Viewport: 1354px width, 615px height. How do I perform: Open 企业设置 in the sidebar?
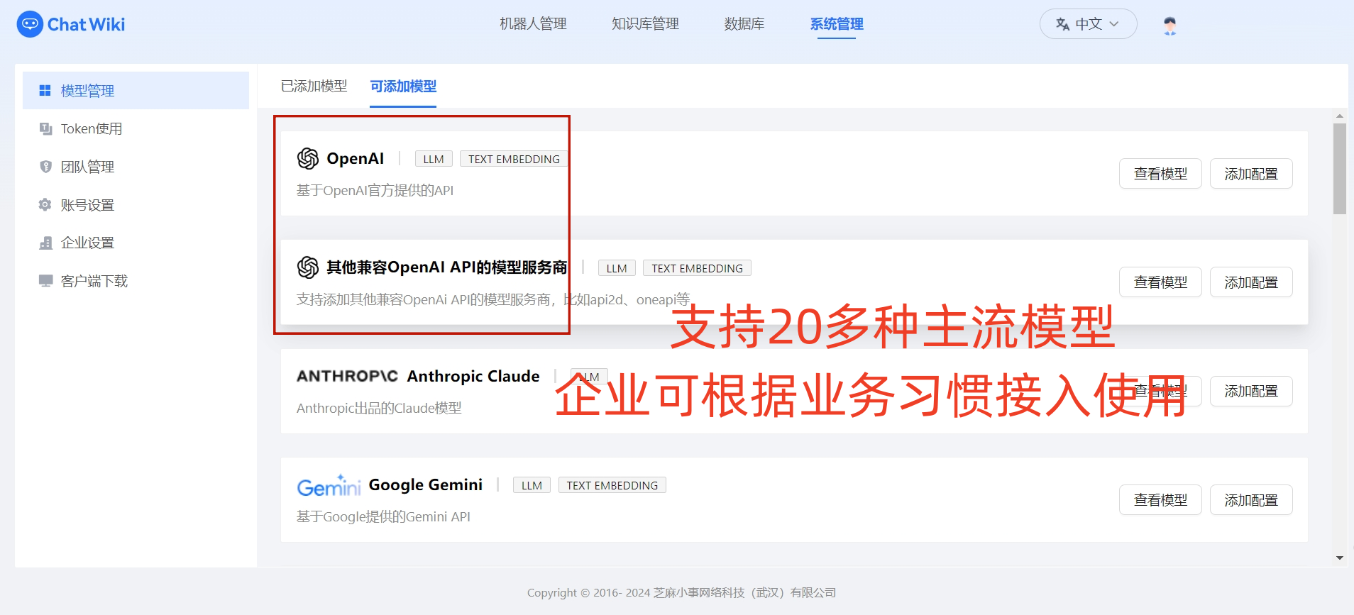click(x=136, y=243)
